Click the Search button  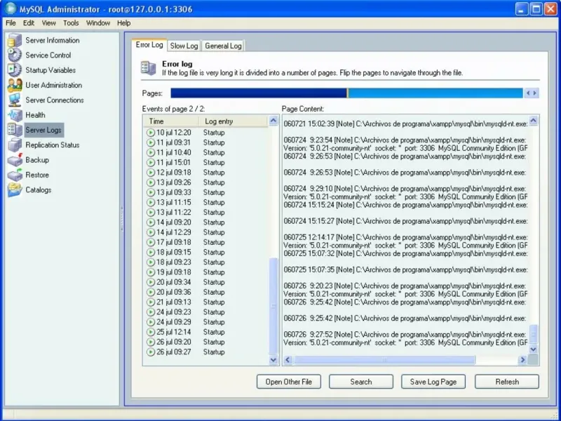361,382
